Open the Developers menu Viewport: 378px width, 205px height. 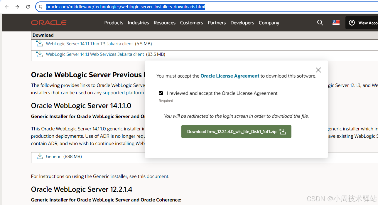[x=242, y=23]
